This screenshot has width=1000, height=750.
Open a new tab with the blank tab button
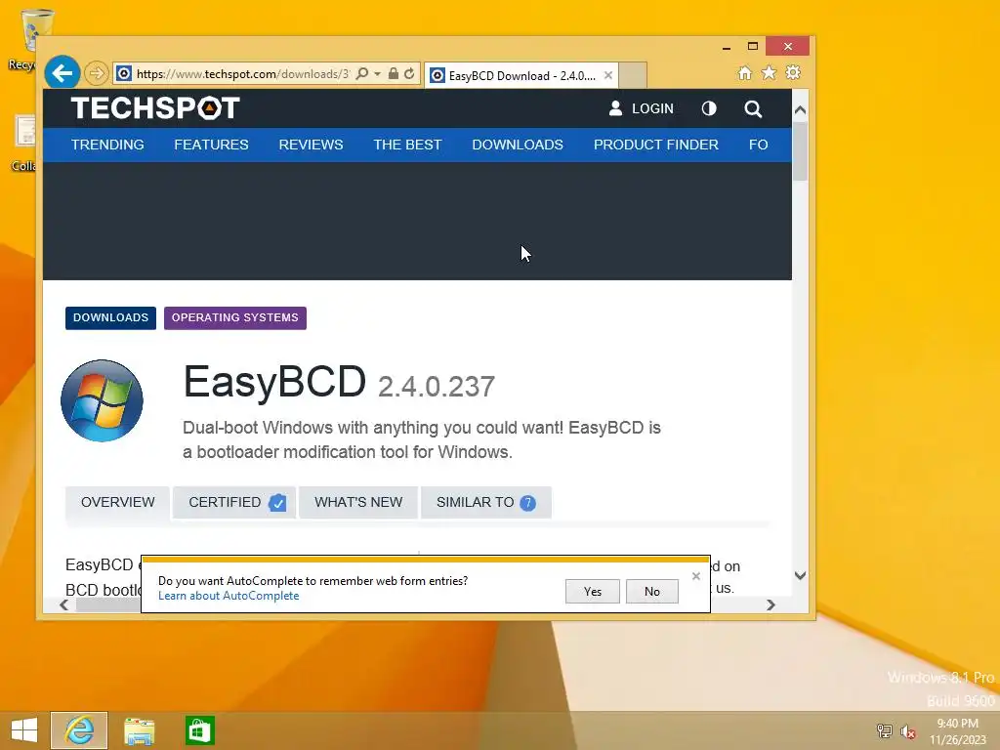(x=633, y=75)
